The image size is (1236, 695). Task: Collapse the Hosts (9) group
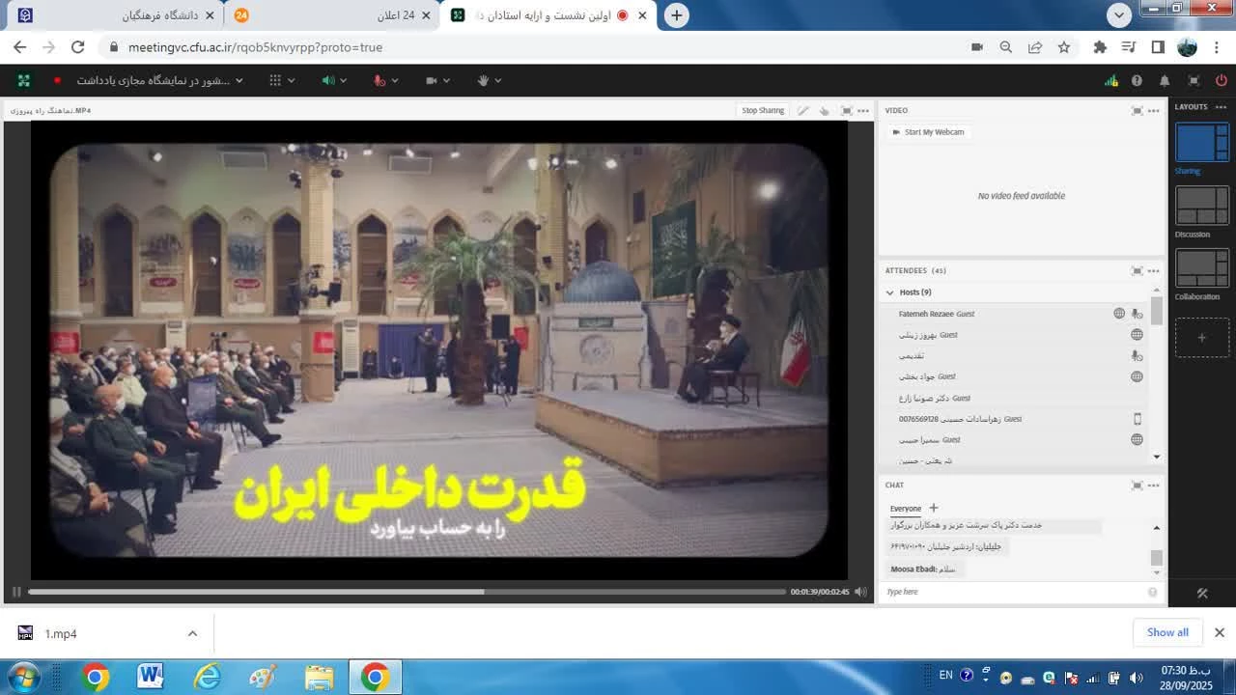pos(890,292)
